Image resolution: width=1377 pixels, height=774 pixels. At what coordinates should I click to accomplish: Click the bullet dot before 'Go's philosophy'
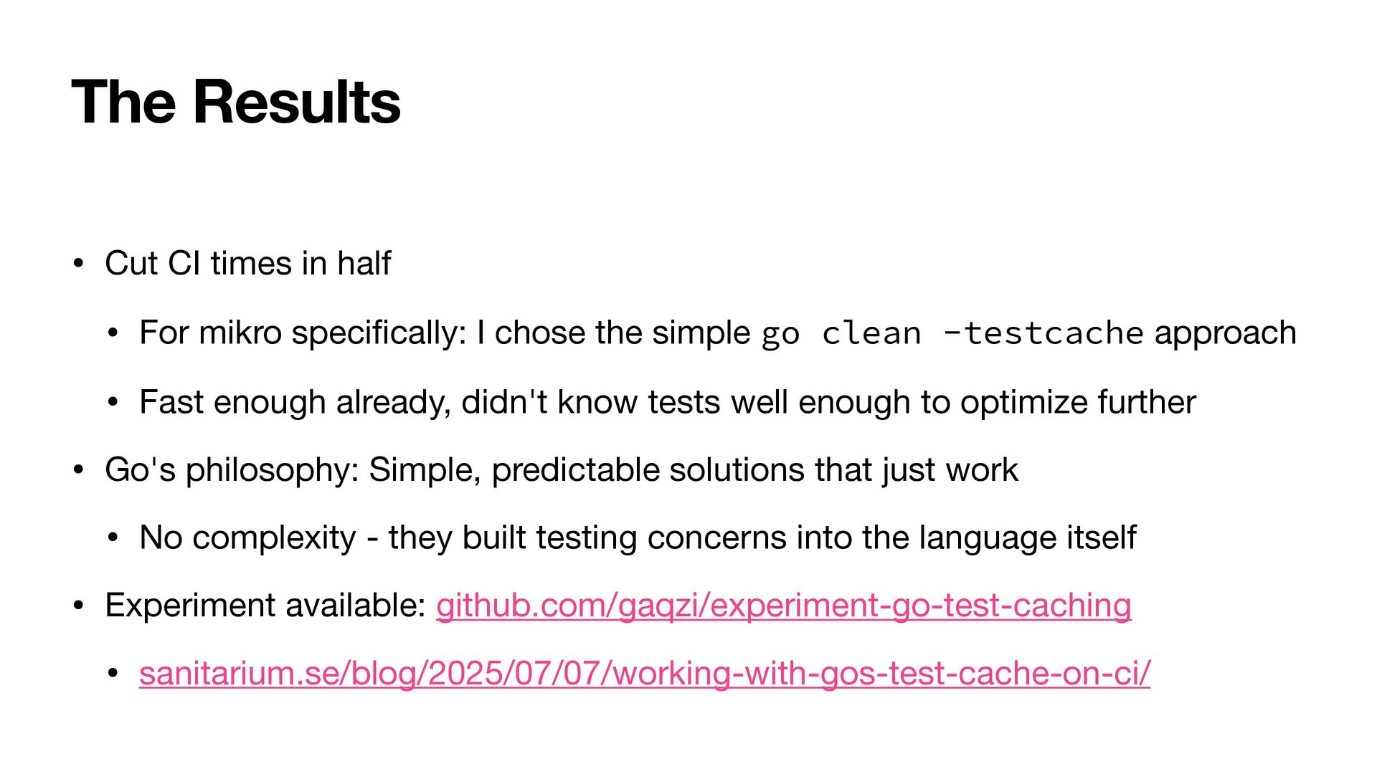(x=79, y=471)
